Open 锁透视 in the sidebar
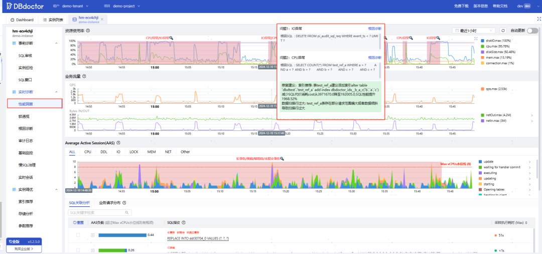This screenshot has width=542, height=254. click(24, 116)
